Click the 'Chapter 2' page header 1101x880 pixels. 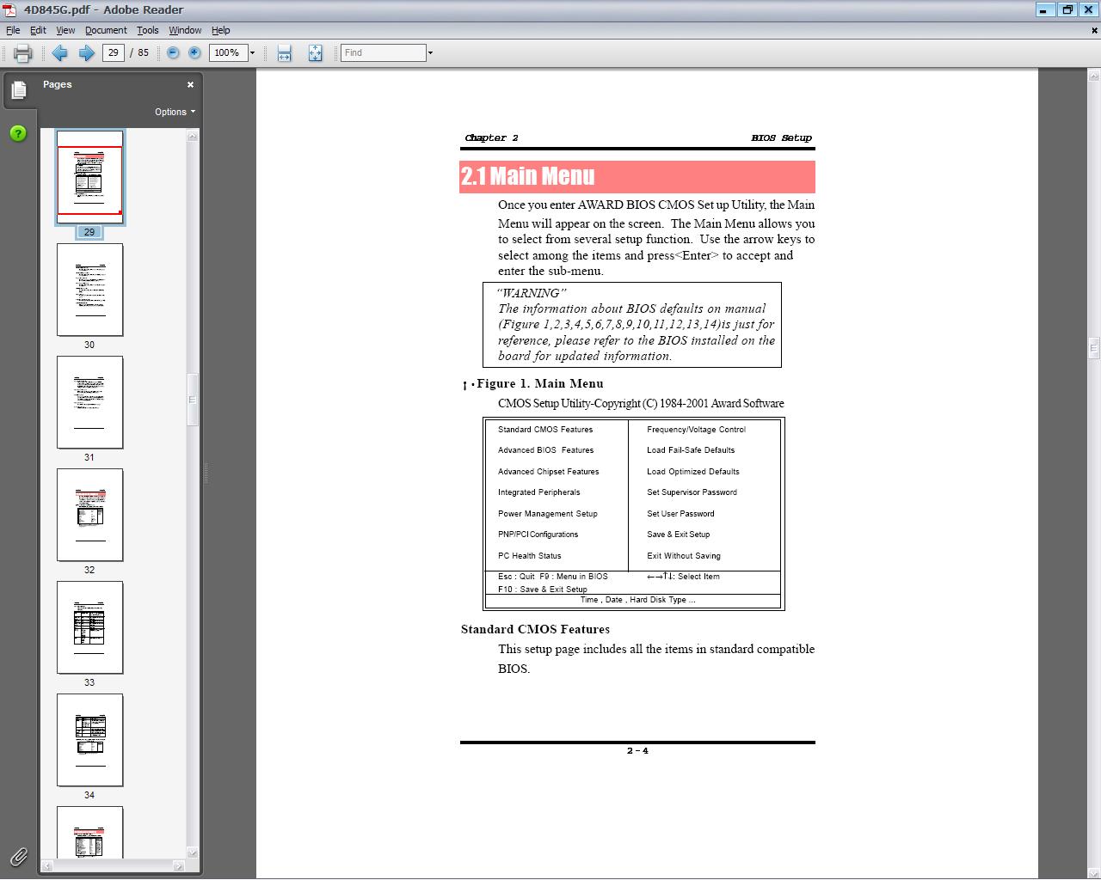point(491,138)
